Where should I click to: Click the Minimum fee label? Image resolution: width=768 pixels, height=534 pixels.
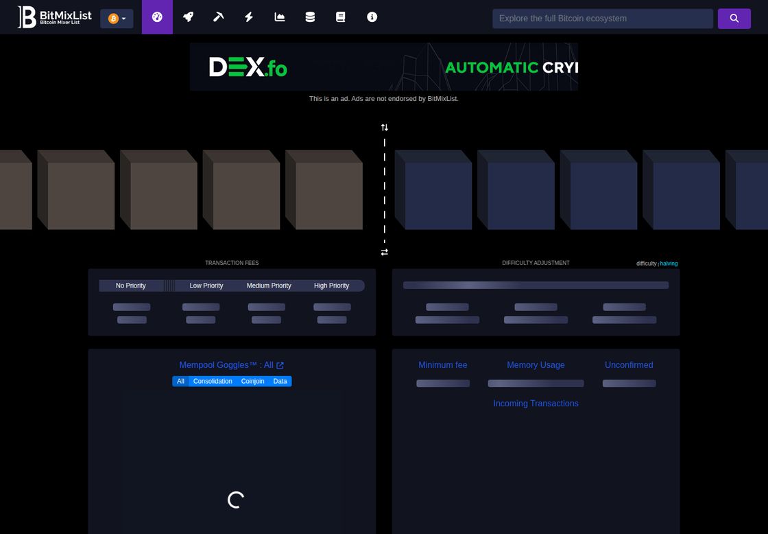coord(443,365)
